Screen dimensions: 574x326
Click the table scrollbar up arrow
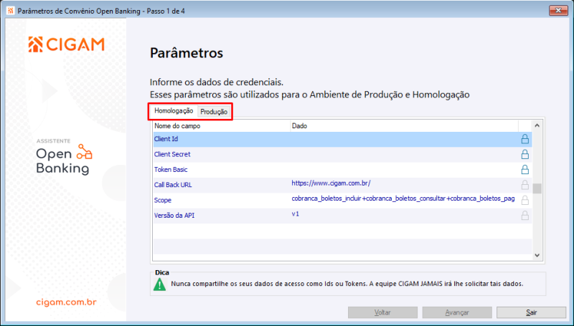point(537,125)
